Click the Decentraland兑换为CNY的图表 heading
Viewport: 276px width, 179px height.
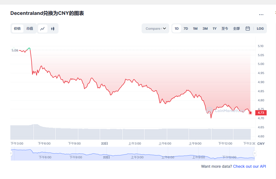pos(47,13)
